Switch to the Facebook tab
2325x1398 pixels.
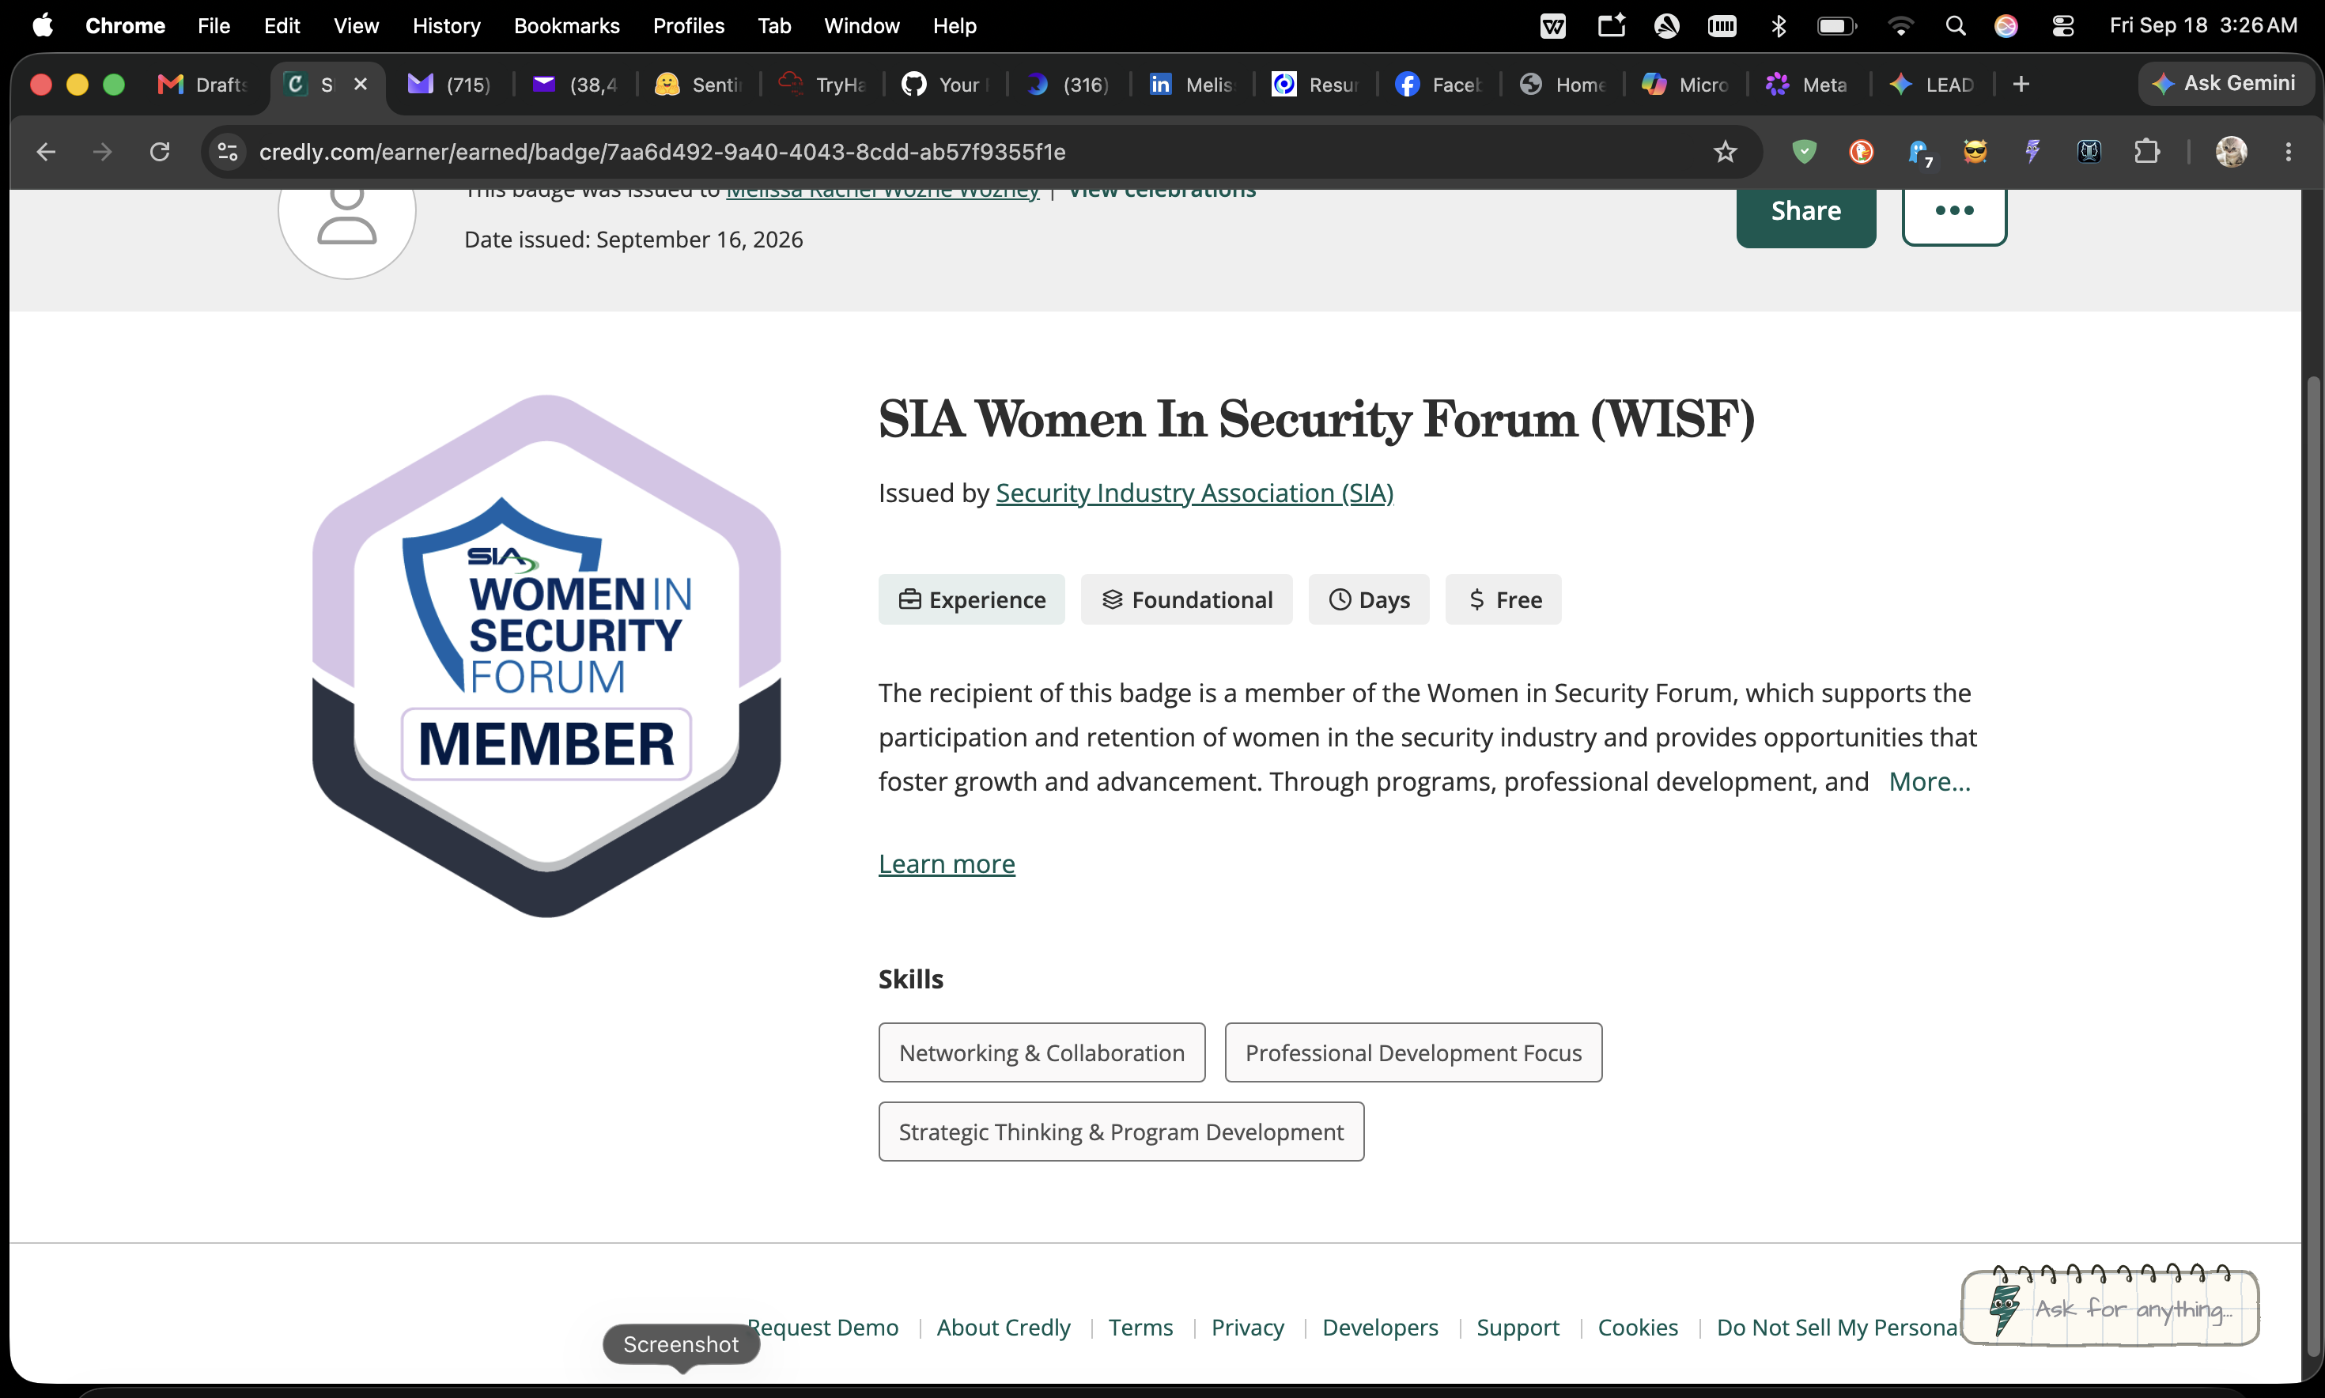[x=1438, y=85]
